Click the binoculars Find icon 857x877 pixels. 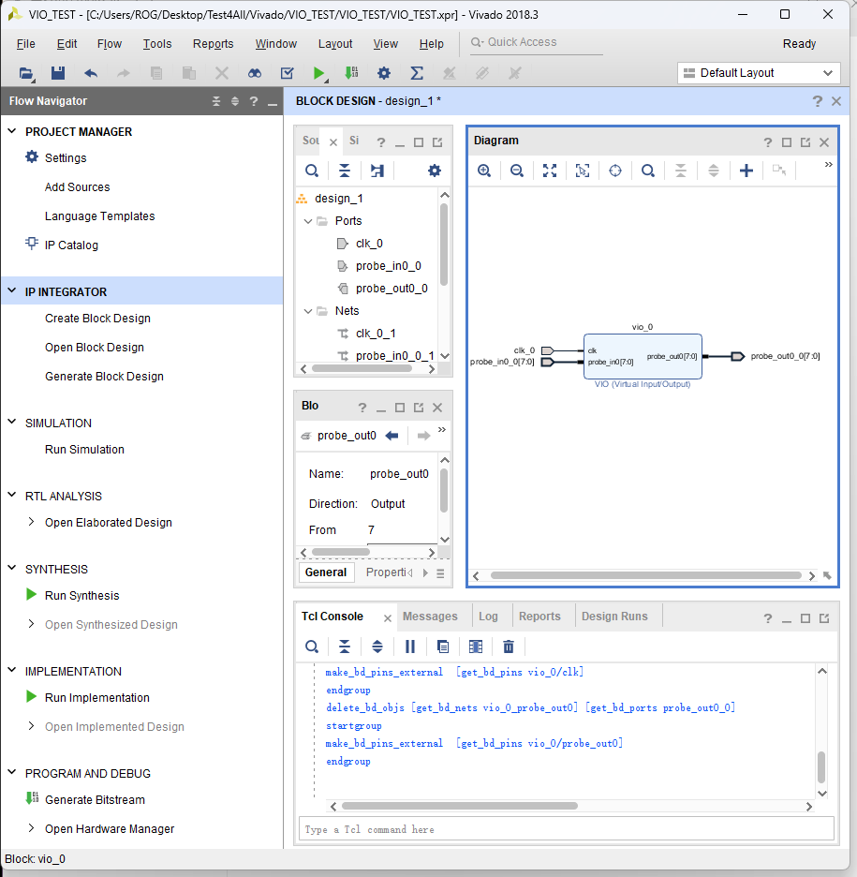(255, 73)
